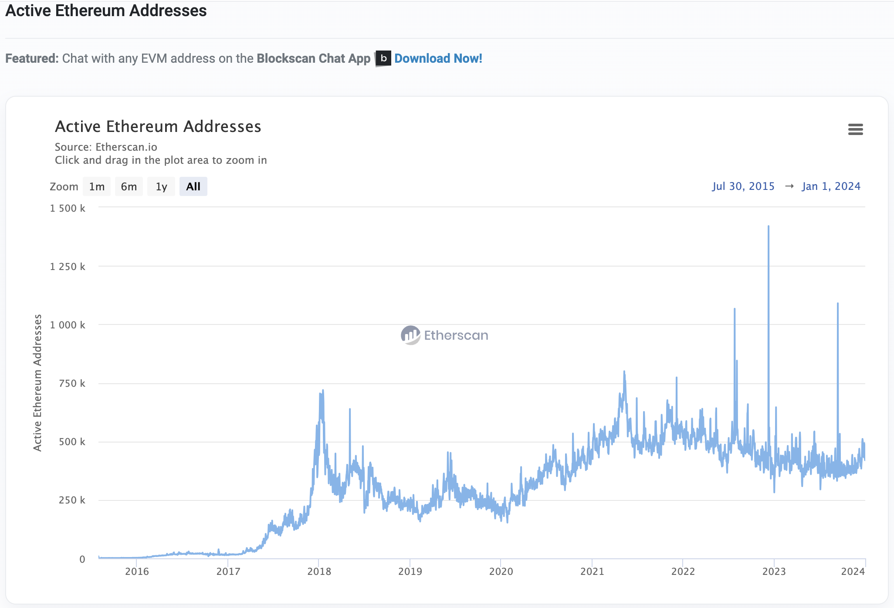
Task: Set zoom range to 6m
Action: pyautogui.click(x=129, y=187)
